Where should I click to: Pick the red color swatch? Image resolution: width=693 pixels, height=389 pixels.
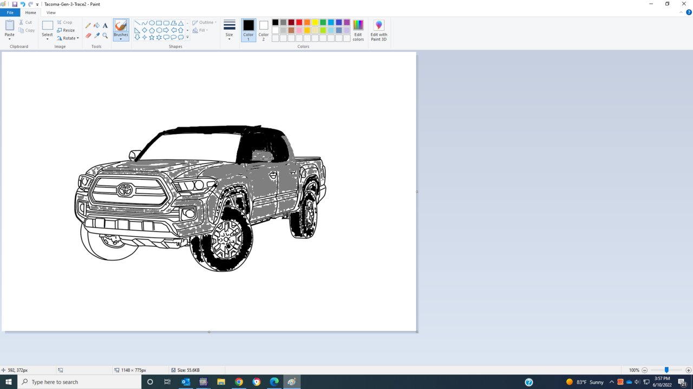click(299, 22)
